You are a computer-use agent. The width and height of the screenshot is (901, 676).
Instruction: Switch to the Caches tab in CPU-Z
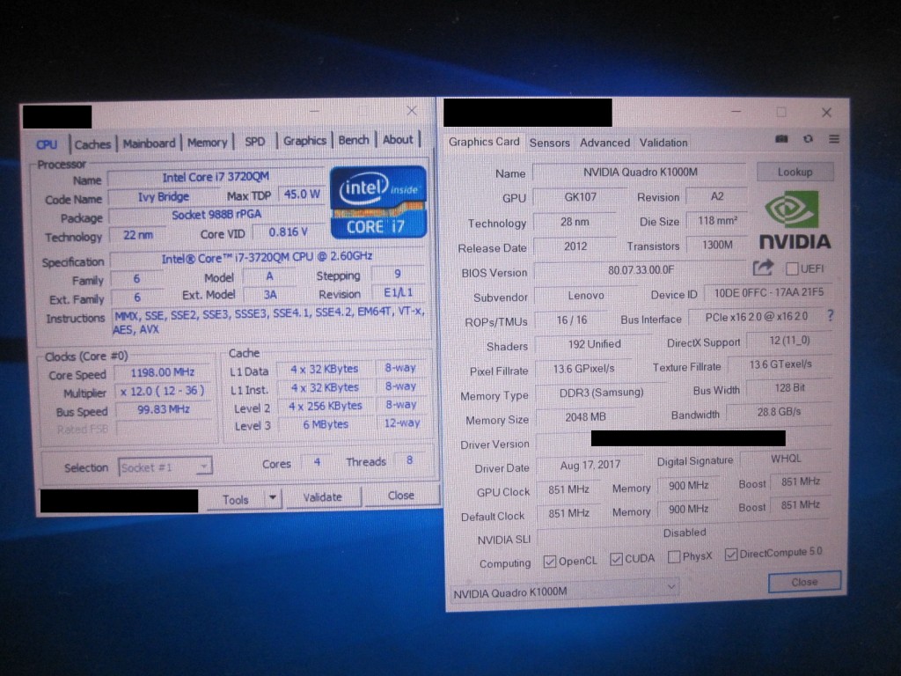[x=92, y=144]
